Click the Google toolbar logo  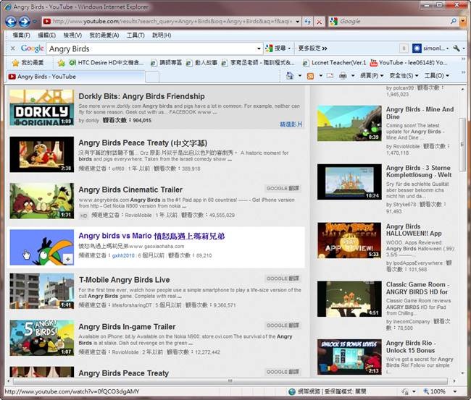tap(32, 48)
